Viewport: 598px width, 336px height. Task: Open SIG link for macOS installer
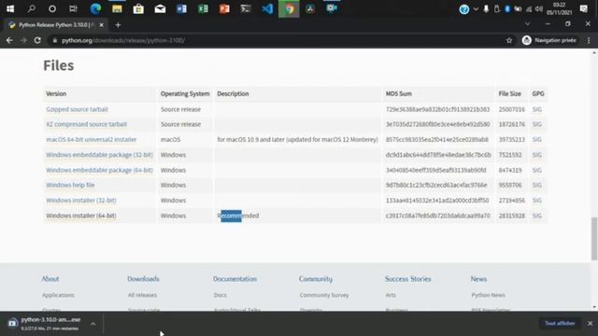(537, 139)
